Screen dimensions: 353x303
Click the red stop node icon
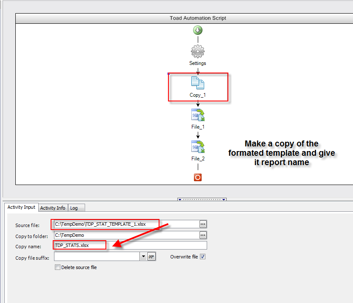(x=198, y=177)
